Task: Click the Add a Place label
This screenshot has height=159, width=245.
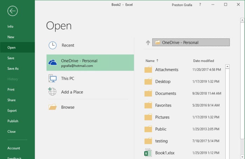Action: (72, 92)
